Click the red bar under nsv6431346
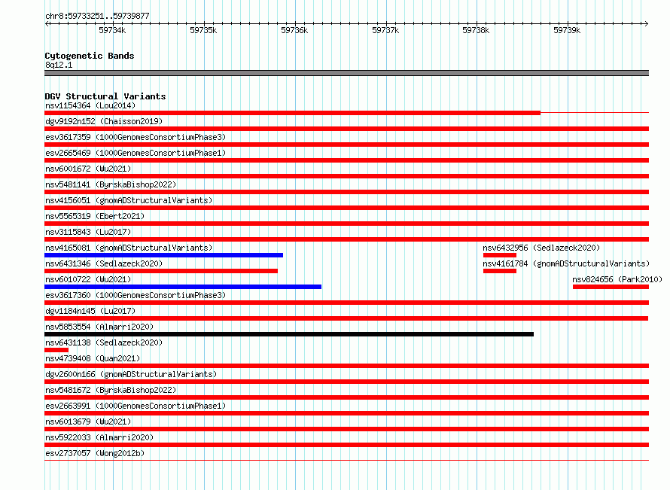The image size is (670, 490). tap(161, 271)
